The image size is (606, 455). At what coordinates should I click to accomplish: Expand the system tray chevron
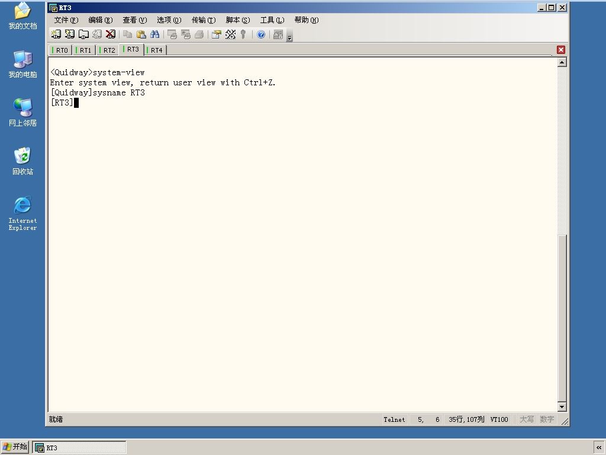[x=599, y=448]
